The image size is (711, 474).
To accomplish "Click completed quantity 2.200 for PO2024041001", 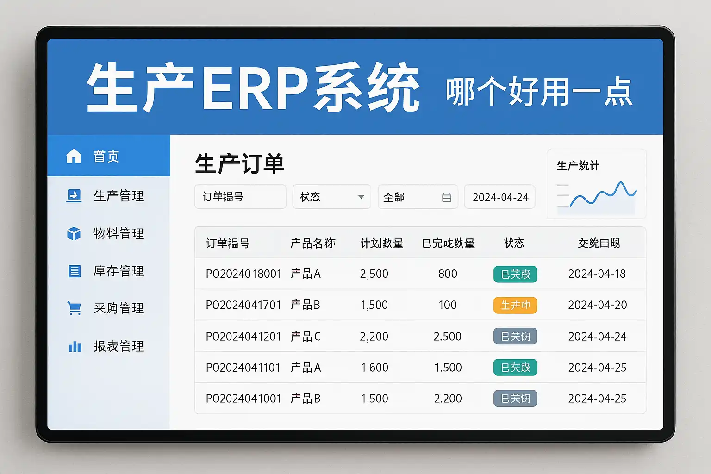I will click(x=448, y=398).
